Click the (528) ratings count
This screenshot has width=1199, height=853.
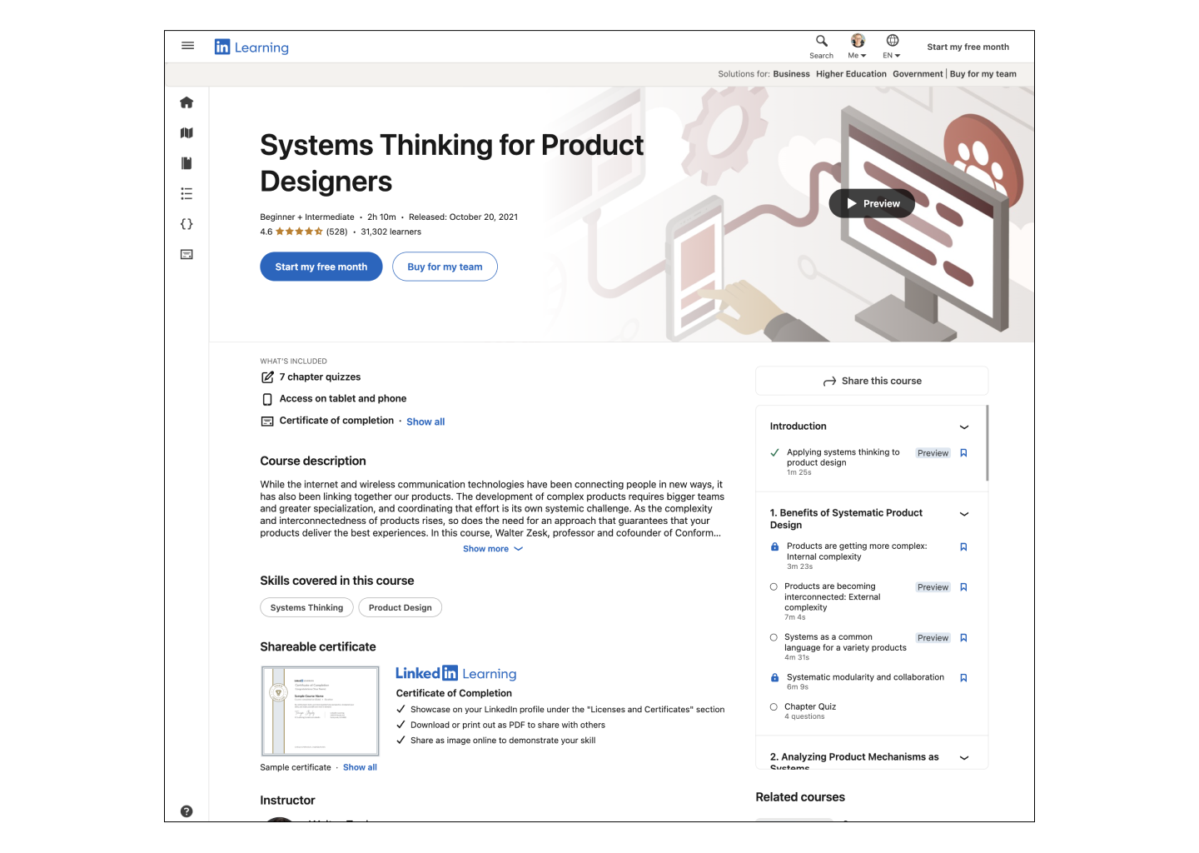pos(336,232)
